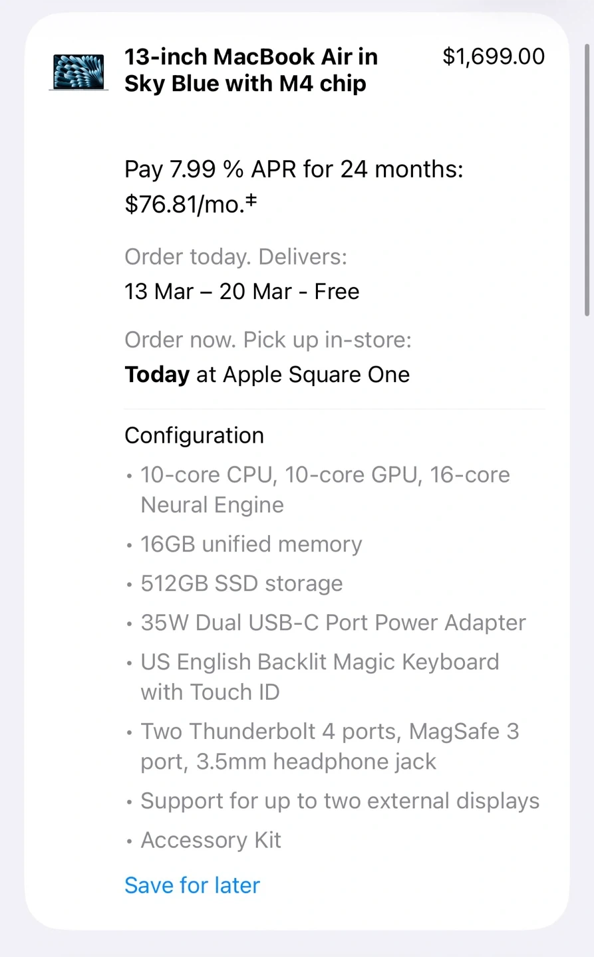594x957 pixels.
Task: Click the vertical scrollbar on the right
Action: pyautogui.click(x=587, y=179)
